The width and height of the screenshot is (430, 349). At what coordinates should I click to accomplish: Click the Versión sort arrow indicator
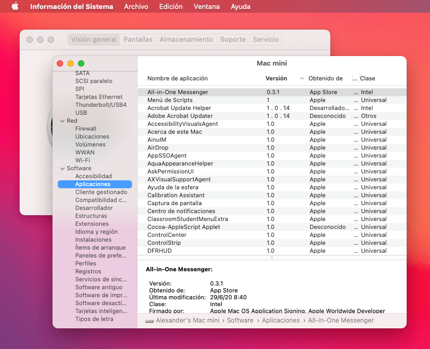click(x=302, y=78)
